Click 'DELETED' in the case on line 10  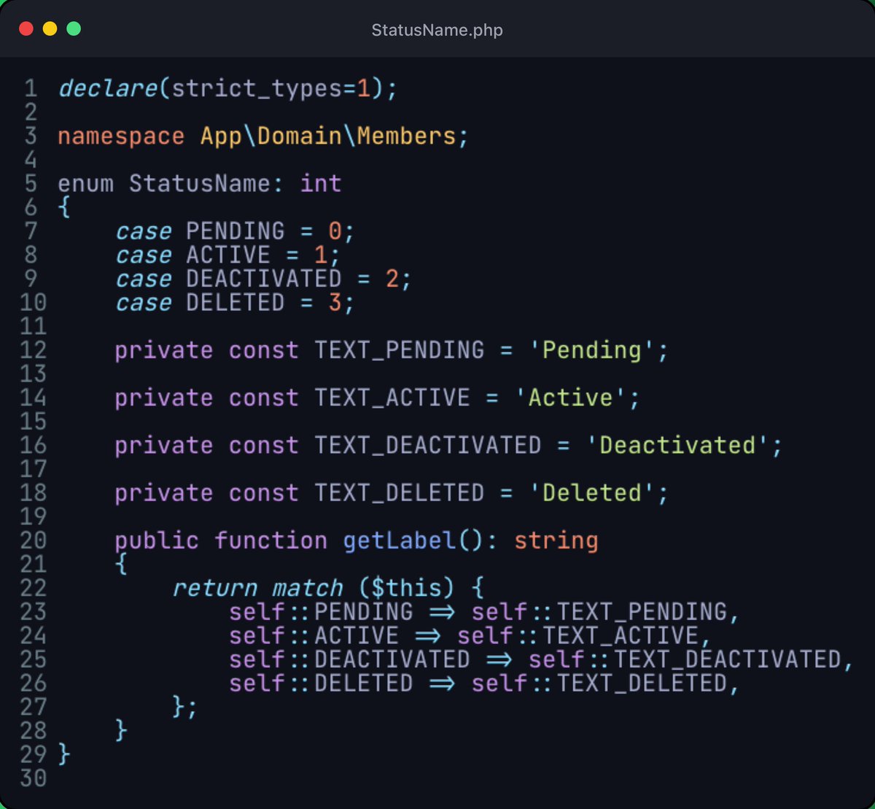[x=235, y=303]
